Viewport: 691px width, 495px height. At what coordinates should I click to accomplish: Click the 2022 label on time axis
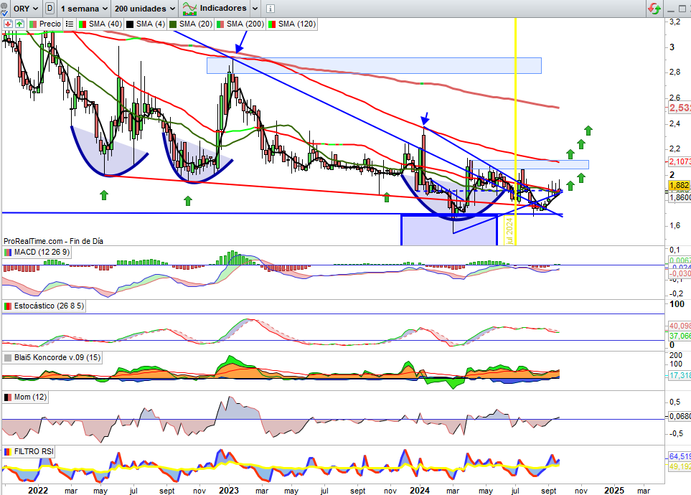pyautogui.click(x=37, y=490)
